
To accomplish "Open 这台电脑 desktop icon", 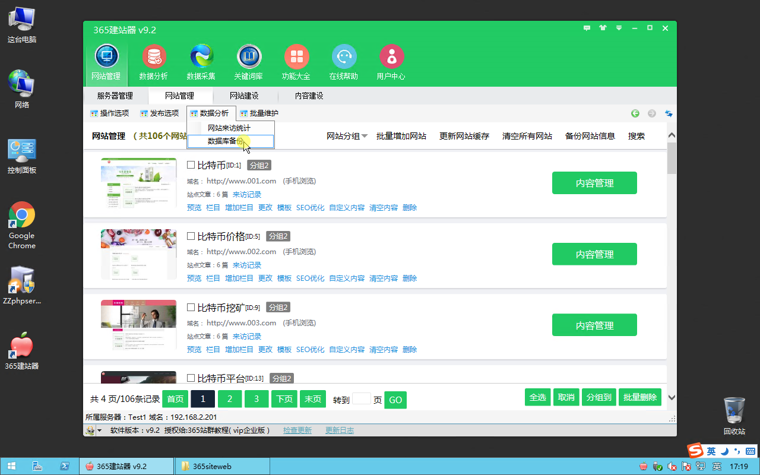I will (22, 25).
